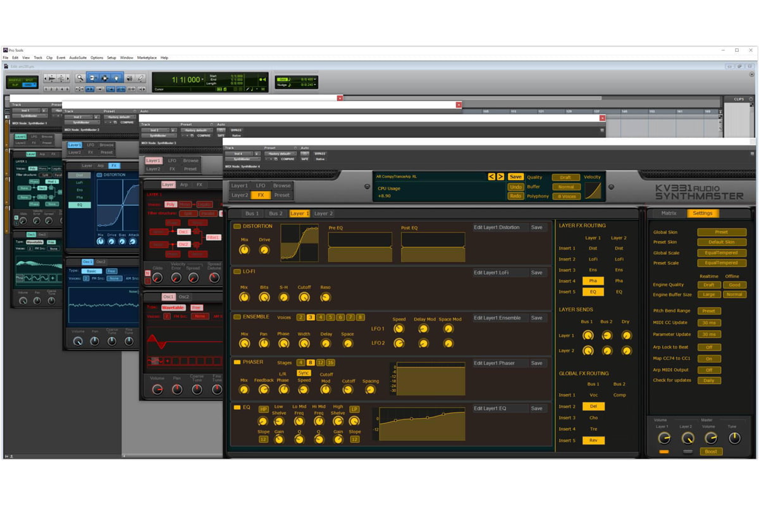The image size is (759, 506).
Task: Select the Scrubber speaker tool
Action: click(129, 78)
